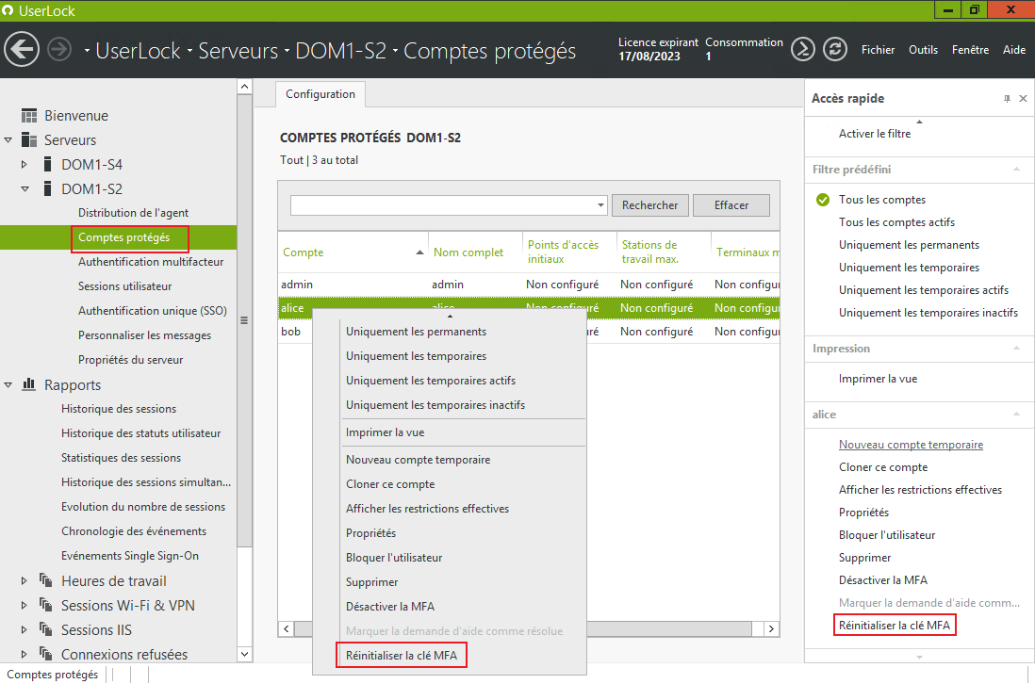This screenshot has height=684, width=1035.
Task: Open Sessions utilisateur in sidebar
Action: click(x=124, y=286)
